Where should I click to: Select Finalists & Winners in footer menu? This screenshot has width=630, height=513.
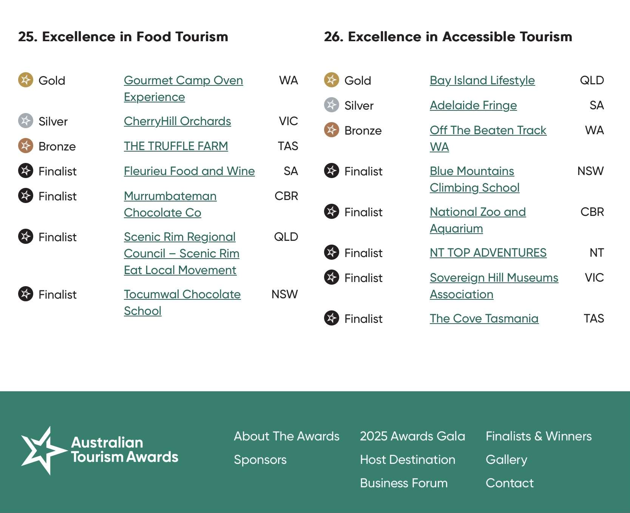point(538,436)
